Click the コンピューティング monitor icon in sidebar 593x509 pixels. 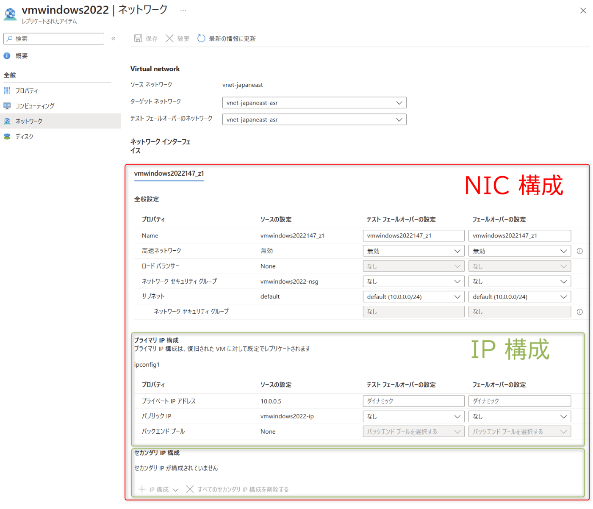pos(7,106)
